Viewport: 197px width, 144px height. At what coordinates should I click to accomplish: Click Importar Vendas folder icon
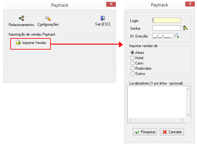[19, 42]
